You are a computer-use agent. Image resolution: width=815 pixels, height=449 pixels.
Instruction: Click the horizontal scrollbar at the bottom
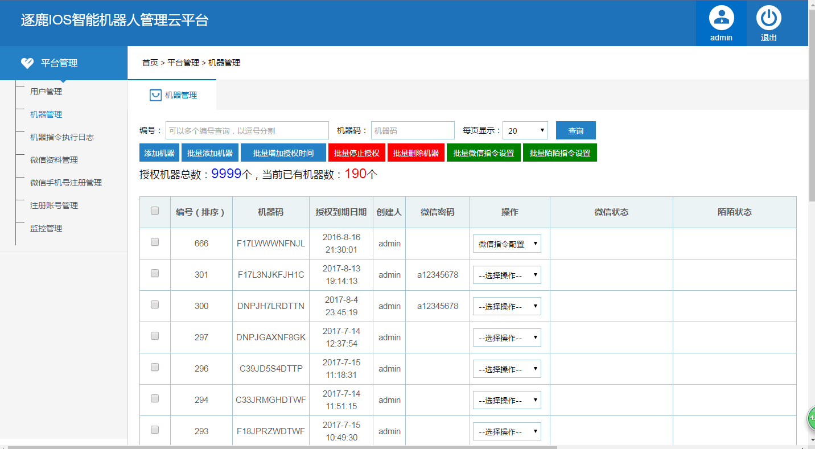coord(282,447)
